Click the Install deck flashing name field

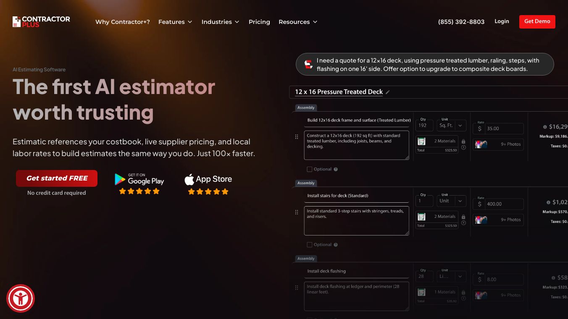(x=357, y=272)
